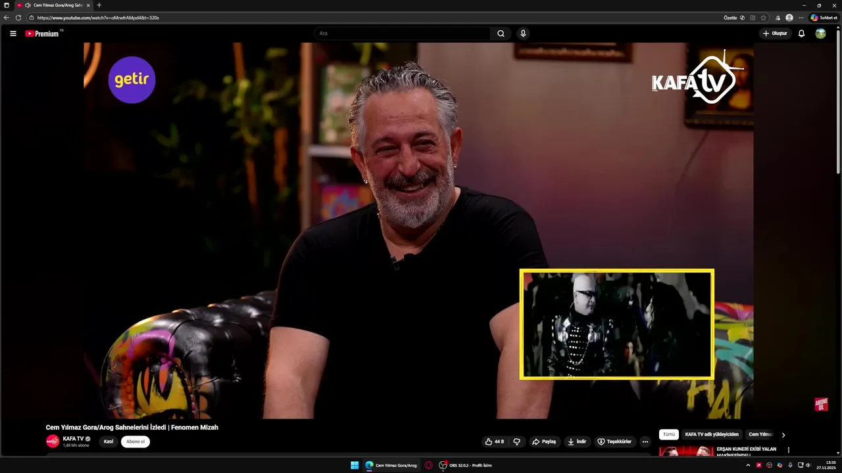Image resolution: width=842 pixels, height=473 pixels.
Task: Focus the Ara search input field
Action: [x=403, y=34]
